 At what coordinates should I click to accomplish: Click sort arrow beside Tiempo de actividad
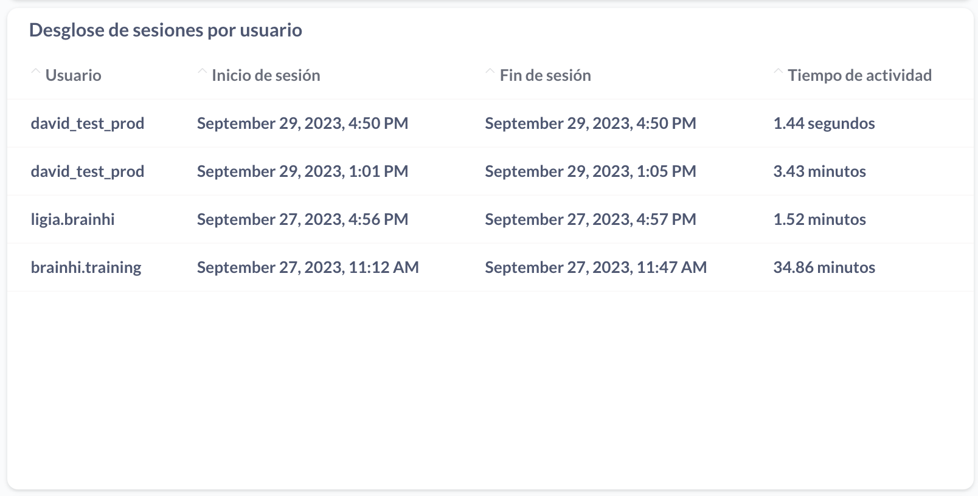(x=779, y=72)
